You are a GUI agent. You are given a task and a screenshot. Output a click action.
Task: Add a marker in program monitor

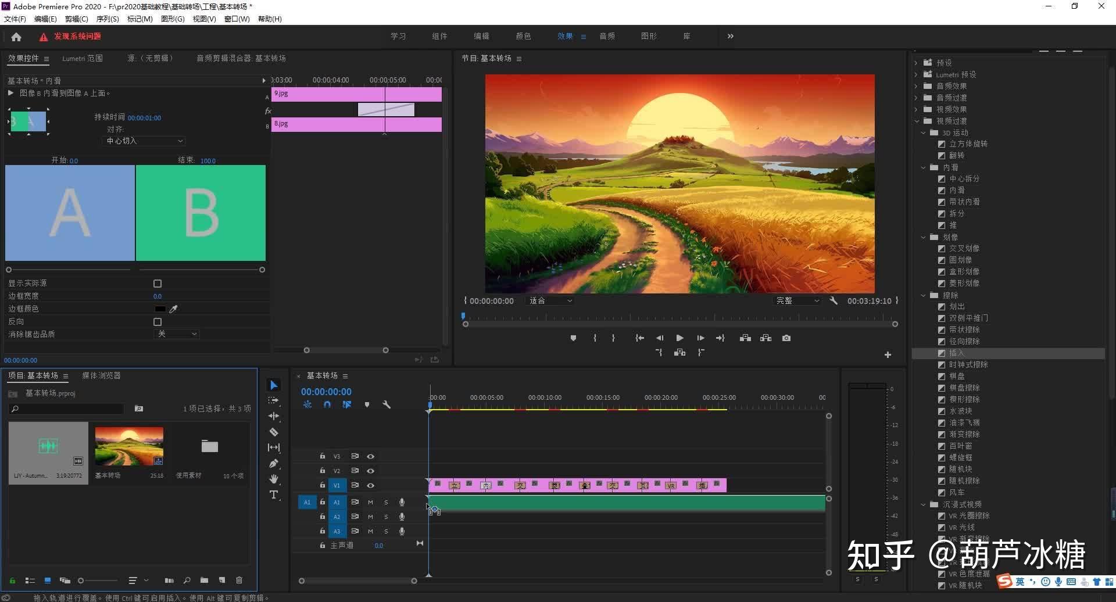pyautogui.click(x=573, y=338)
